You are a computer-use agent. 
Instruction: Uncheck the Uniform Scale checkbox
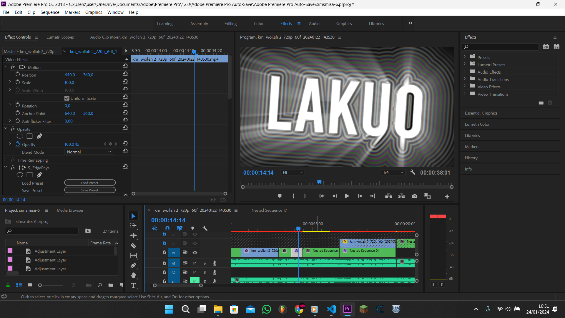pos(67,98)
